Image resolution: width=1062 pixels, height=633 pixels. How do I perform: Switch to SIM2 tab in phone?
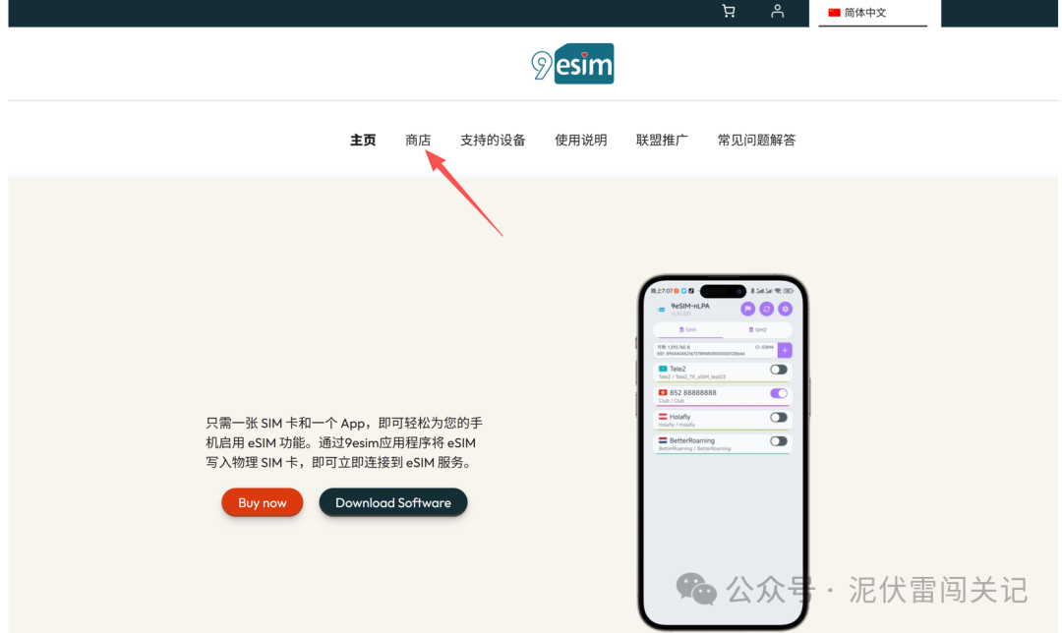pos(757,329)
